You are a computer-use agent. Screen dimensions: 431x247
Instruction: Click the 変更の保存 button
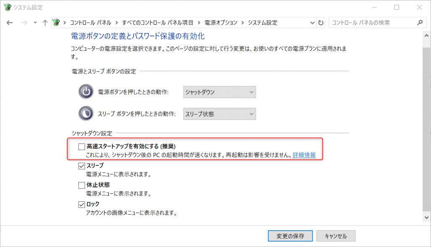(x=290, y=236)
